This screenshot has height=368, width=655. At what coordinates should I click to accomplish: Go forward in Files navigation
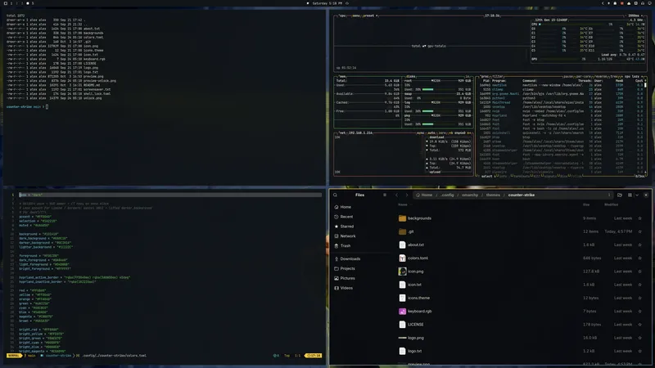406,195
